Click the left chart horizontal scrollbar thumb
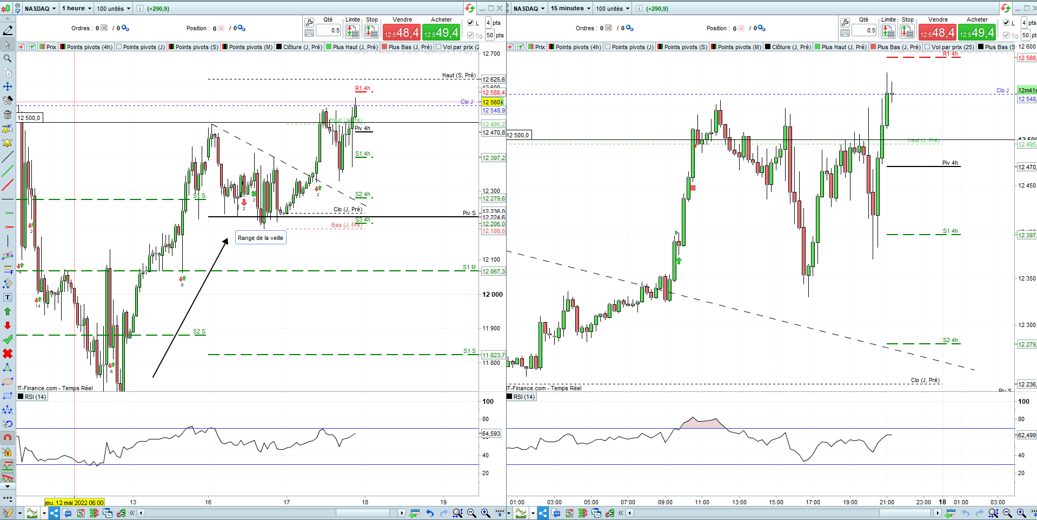 363,513
